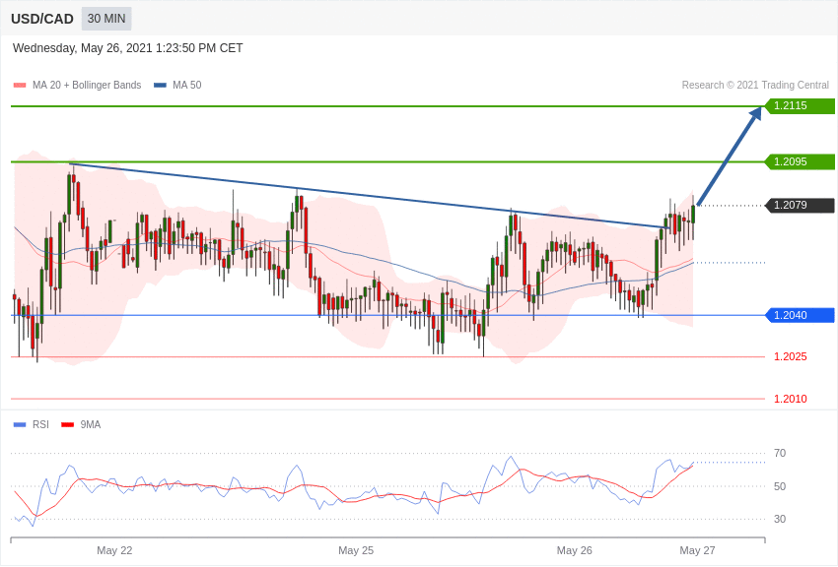Click 'MA 20 + Bollinger Bands' legend label
Image resolution: width=838 pixels, height=567 pixels.
point(87,86)
